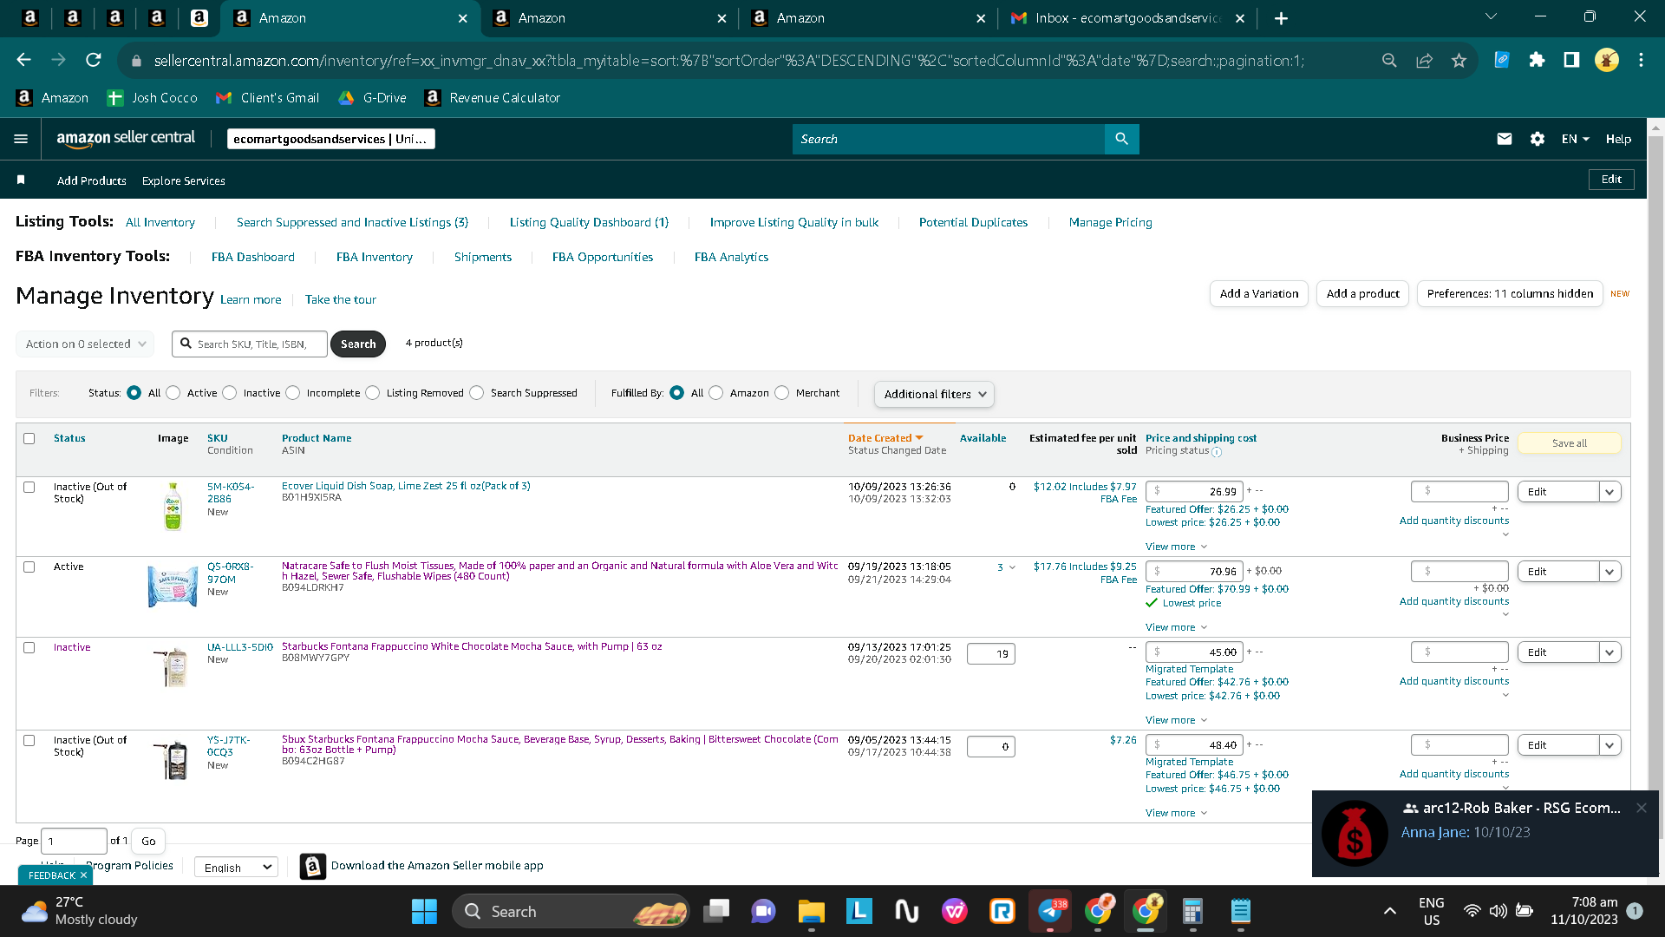1665x937 pixels.
Task: Open Edit dropdown arrow for Natracare row
Action: 1609,571
